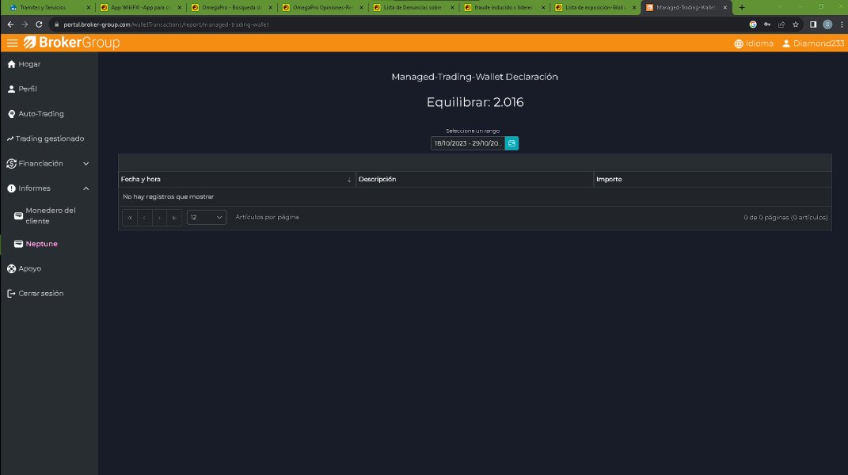Image resolution: width=848 pixels, height=475 pixels.
Task: Switch to the fraude inducido x líderes tab
Action: (x=503, y=8)
